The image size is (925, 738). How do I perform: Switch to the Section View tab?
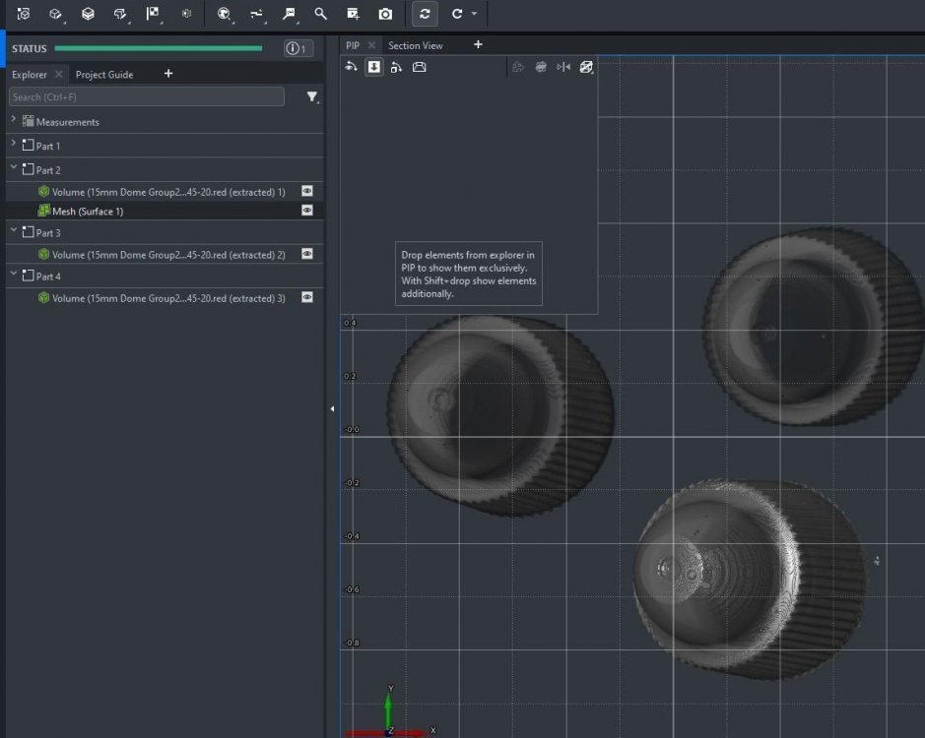415,45
